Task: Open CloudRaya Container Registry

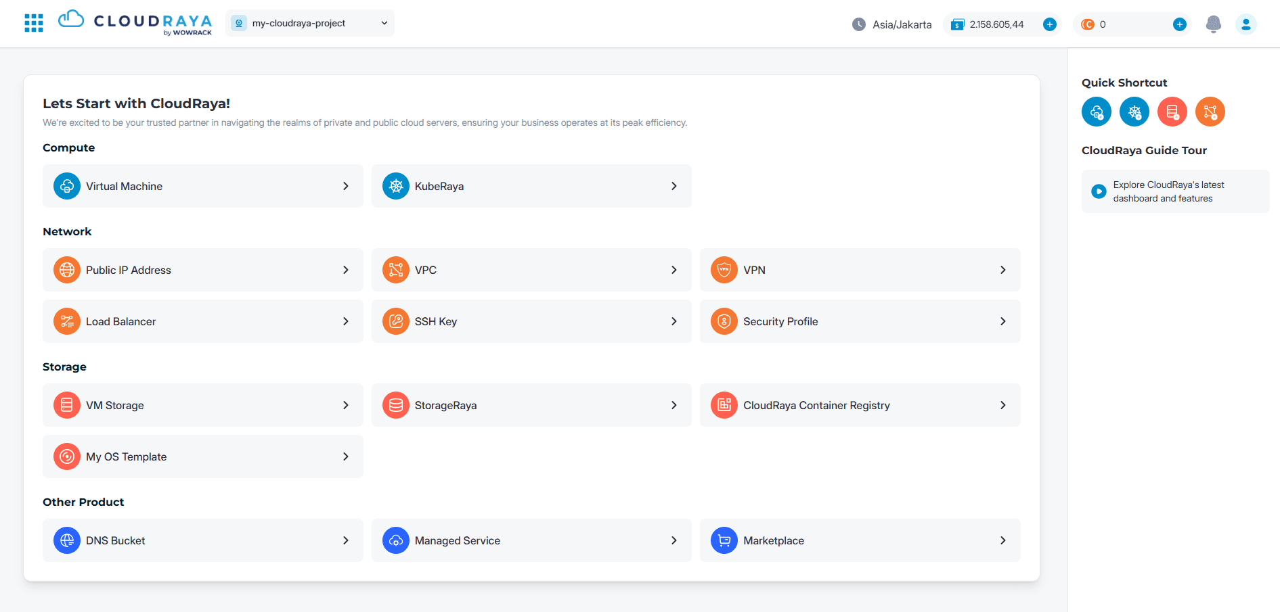Action: coord(859,405)
